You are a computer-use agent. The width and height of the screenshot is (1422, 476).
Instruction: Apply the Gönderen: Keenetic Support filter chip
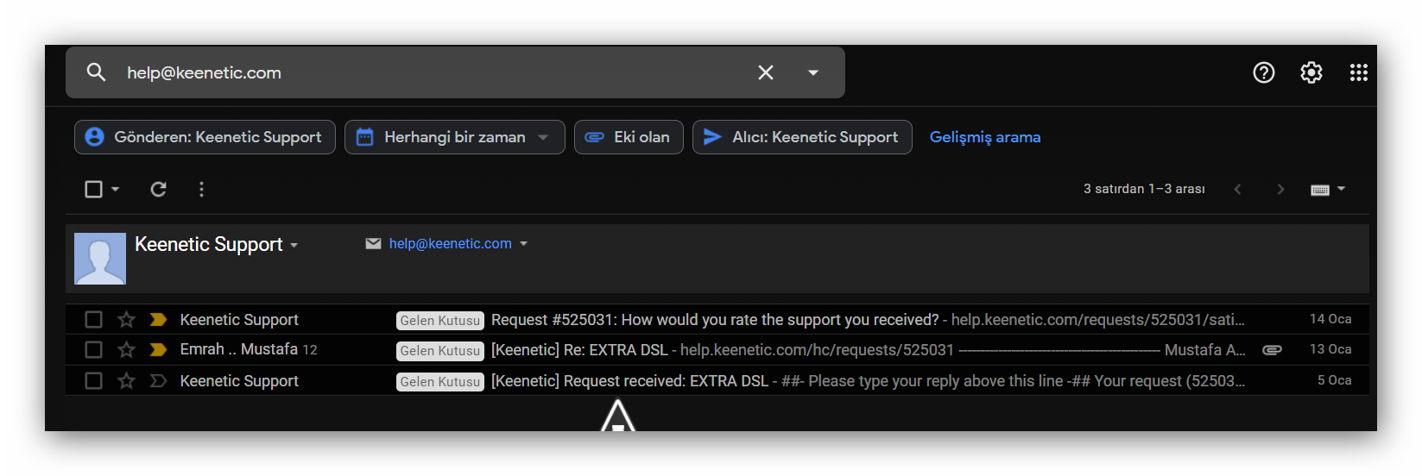205,137
